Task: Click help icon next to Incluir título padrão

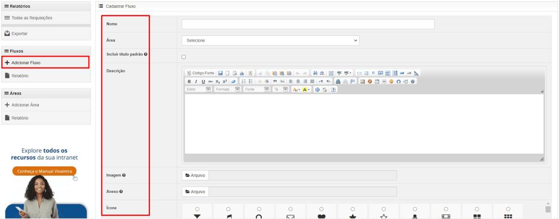Action: pyautogui.click(x=146, y=55)
